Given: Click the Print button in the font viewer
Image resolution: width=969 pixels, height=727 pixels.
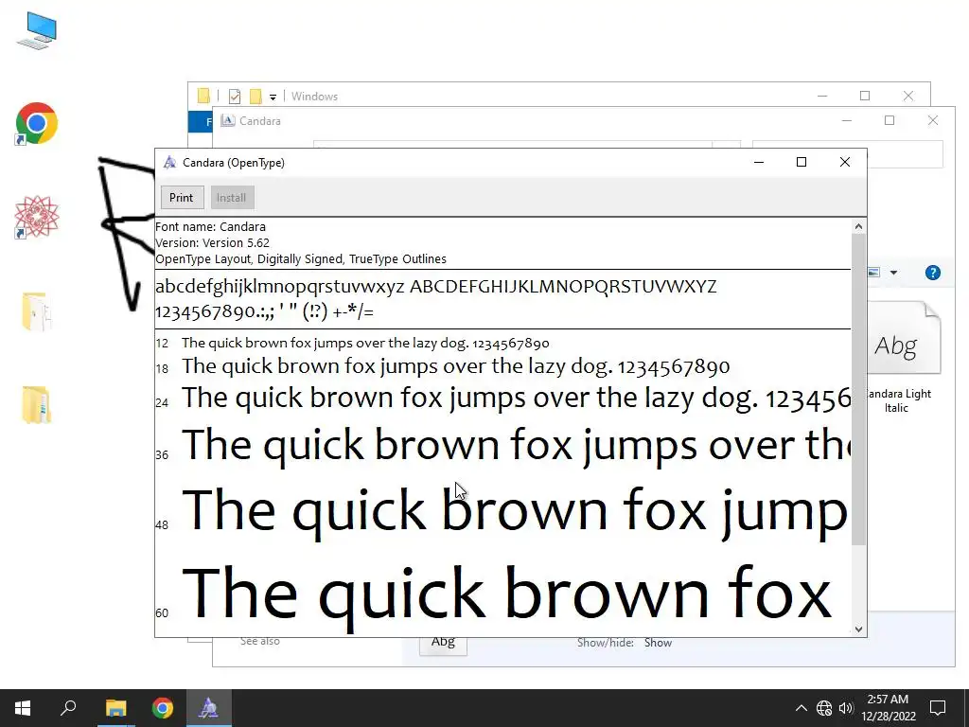Looking at the screenshot, I should 181,197.
